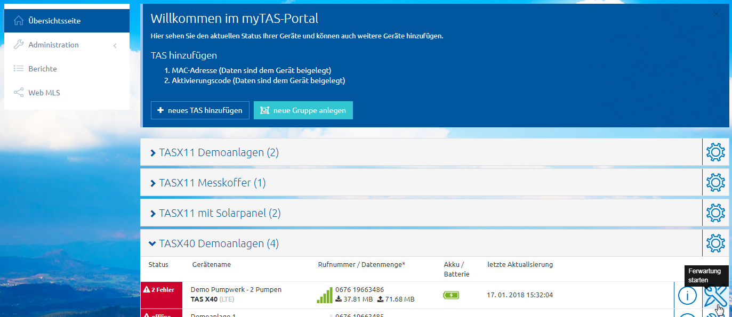
Task: Open settings gear for TASX11 Demoanlagen
Action: [715, 152]
